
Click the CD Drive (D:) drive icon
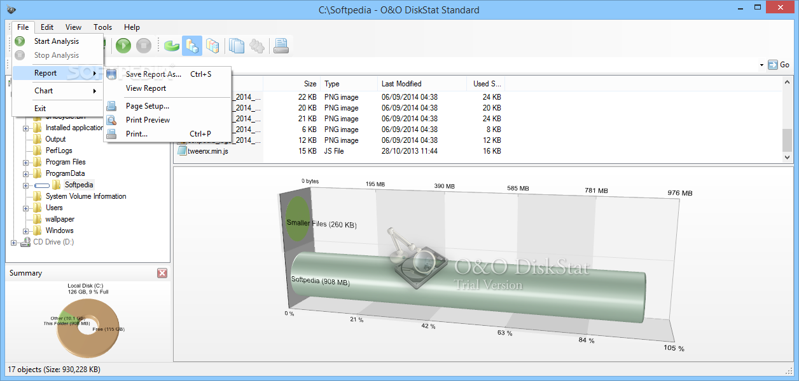point(26,242)
